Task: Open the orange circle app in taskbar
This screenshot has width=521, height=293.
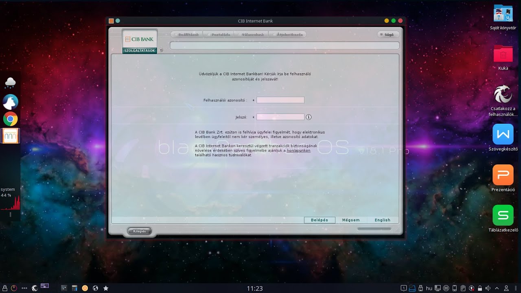Action: click(85, 288)
